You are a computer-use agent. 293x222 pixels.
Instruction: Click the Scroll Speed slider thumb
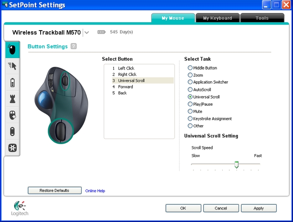[236, 165]
